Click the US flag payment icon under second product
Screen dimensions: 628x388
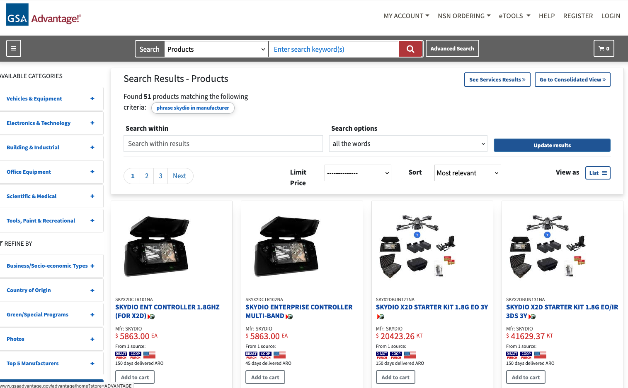[279, 355]
